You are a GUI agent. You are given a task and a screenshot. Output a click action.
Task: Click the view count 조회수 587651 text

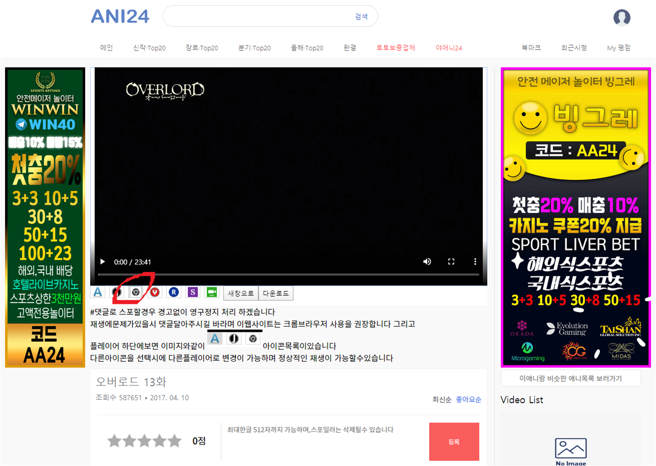click(x=119, y=398)
